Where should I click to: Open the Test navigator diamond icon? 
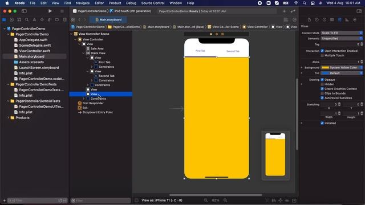click(42, 20)
